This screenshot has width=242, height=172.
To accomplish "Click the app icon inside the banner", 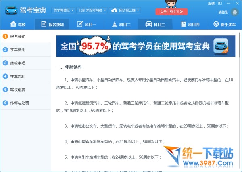I will (221, 46).
